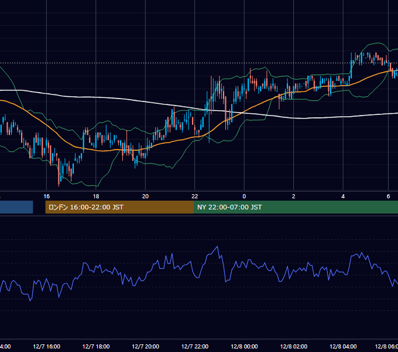This screenshot has height=352, width=398.
Task: Click the 0 hour label on upper axis
Action: (244, 197)
